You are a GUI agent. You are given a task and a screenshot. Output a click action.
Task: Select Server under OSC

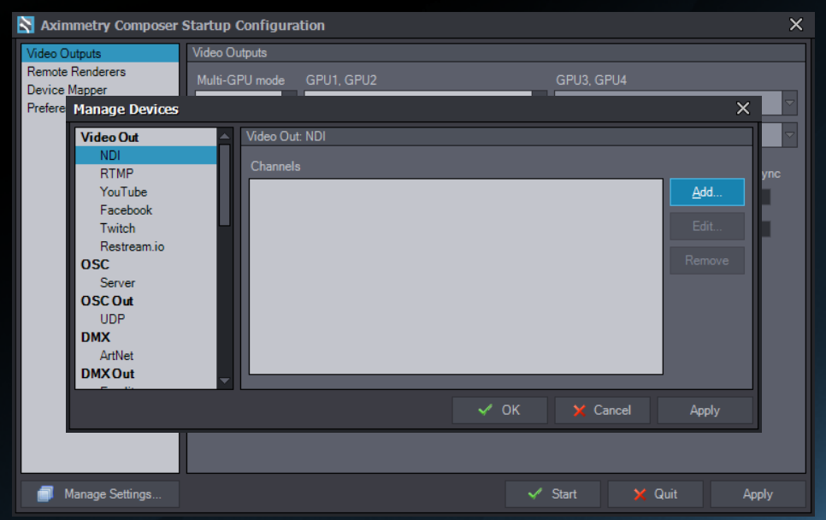[146, 282]
